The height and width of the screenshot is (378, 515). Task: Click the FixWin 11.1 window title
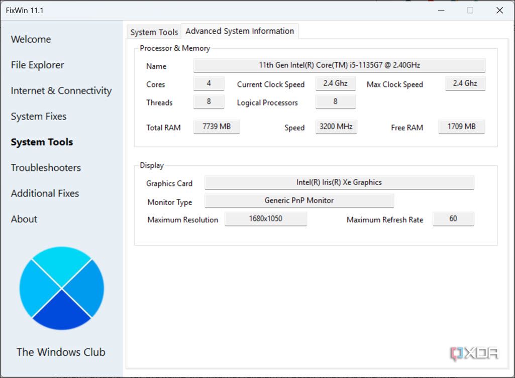pyautogui.click(x=25, y=11)
